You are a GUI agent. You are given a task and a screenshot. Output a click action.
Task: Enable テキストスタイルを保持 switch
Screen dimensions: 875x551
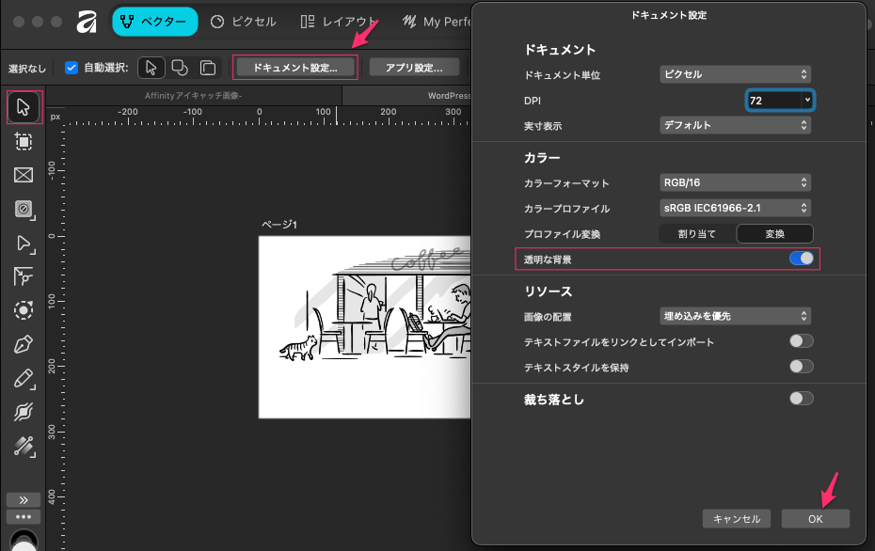click(x=801, y=367)
